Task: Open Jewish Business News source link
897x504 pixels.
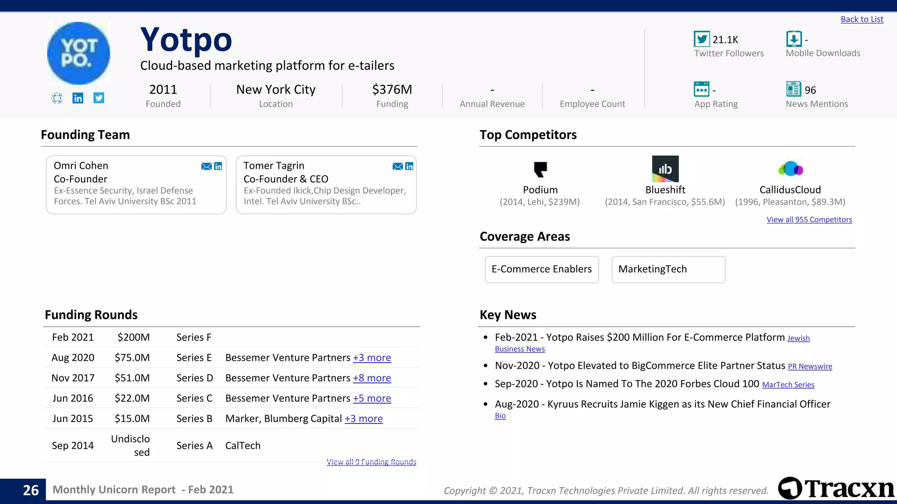Action: [798, 339]
